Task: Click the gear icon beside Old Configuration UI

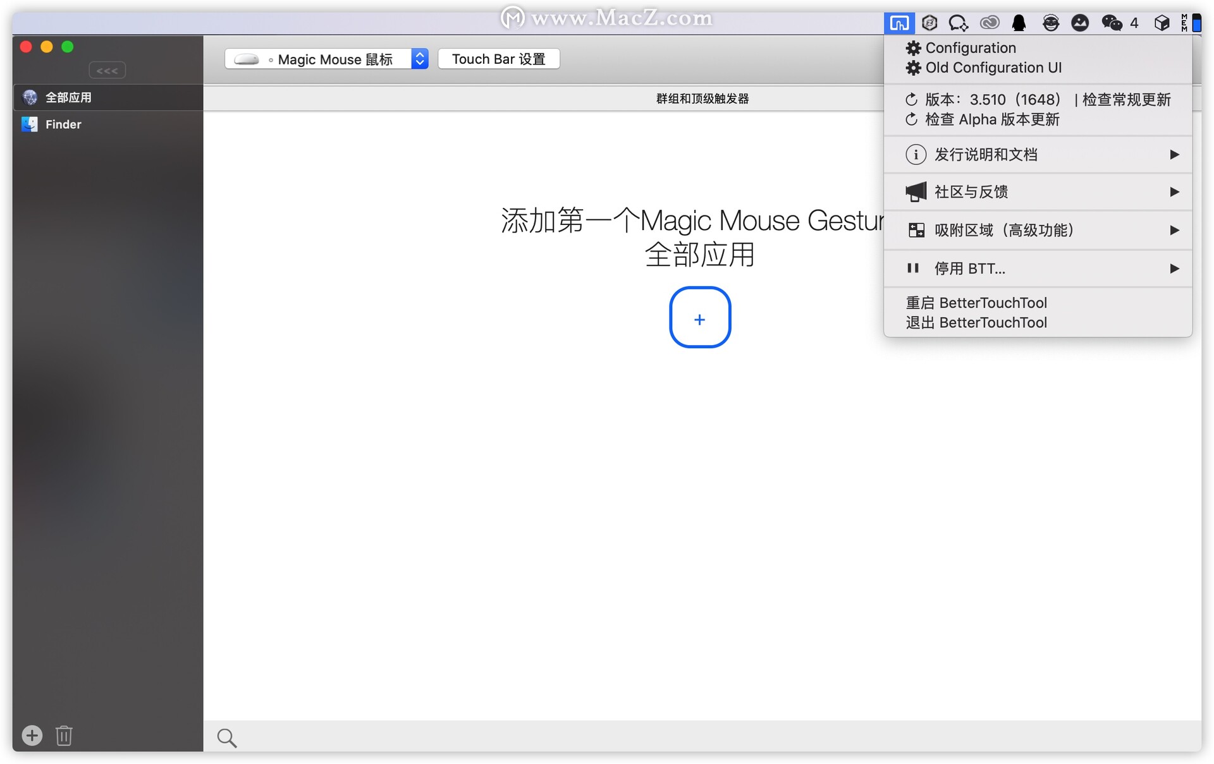Action: pyautogui.click(x=913, y=68)
